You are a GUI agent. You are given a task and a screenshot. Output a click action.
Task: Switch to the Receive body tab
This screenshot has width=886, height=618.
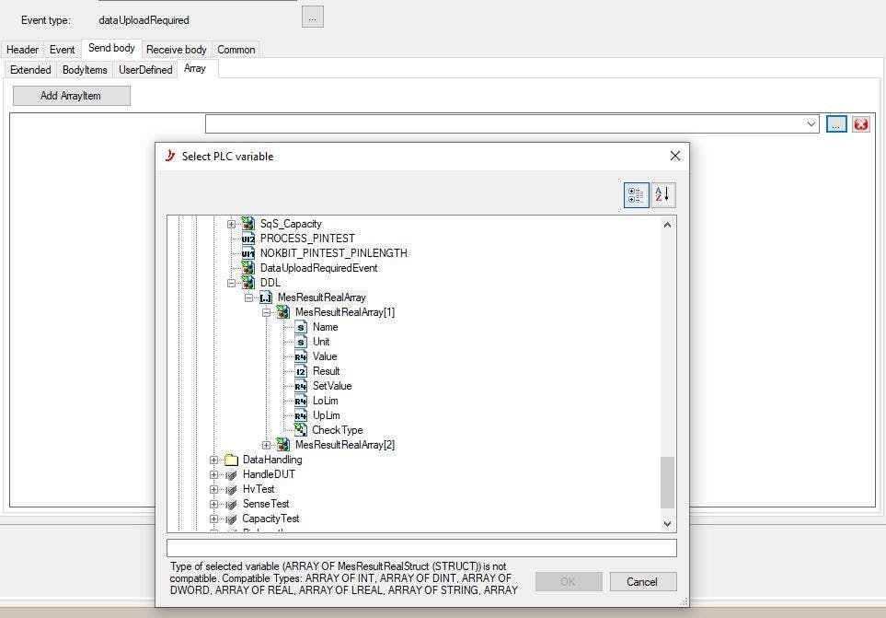pyautogui.click(x=176, y=50)
